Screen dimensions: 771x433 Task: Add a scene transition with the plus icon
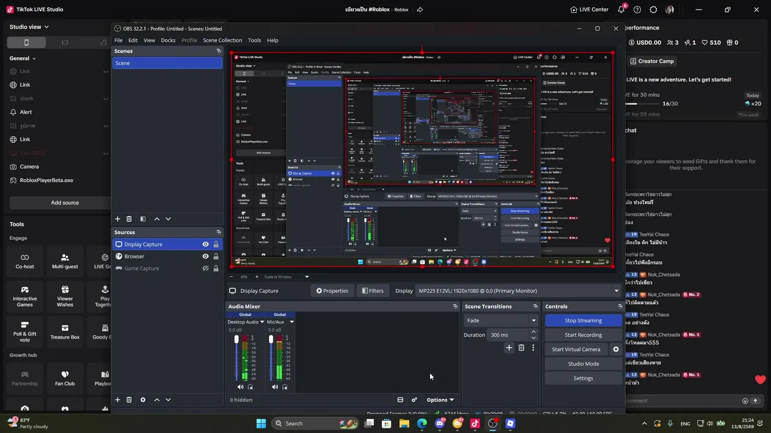pos(509,348)
